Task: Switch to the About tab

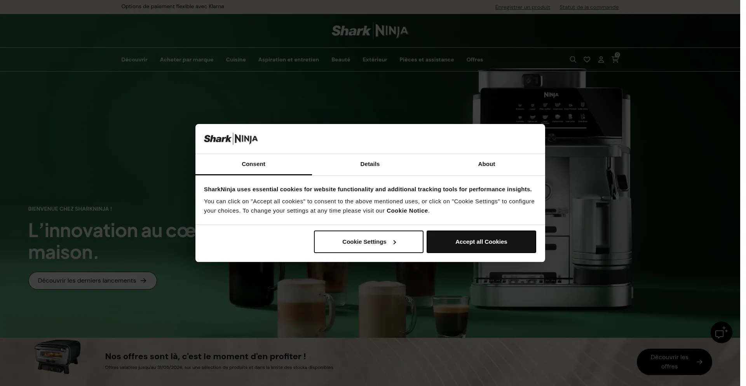Action: 486,164
